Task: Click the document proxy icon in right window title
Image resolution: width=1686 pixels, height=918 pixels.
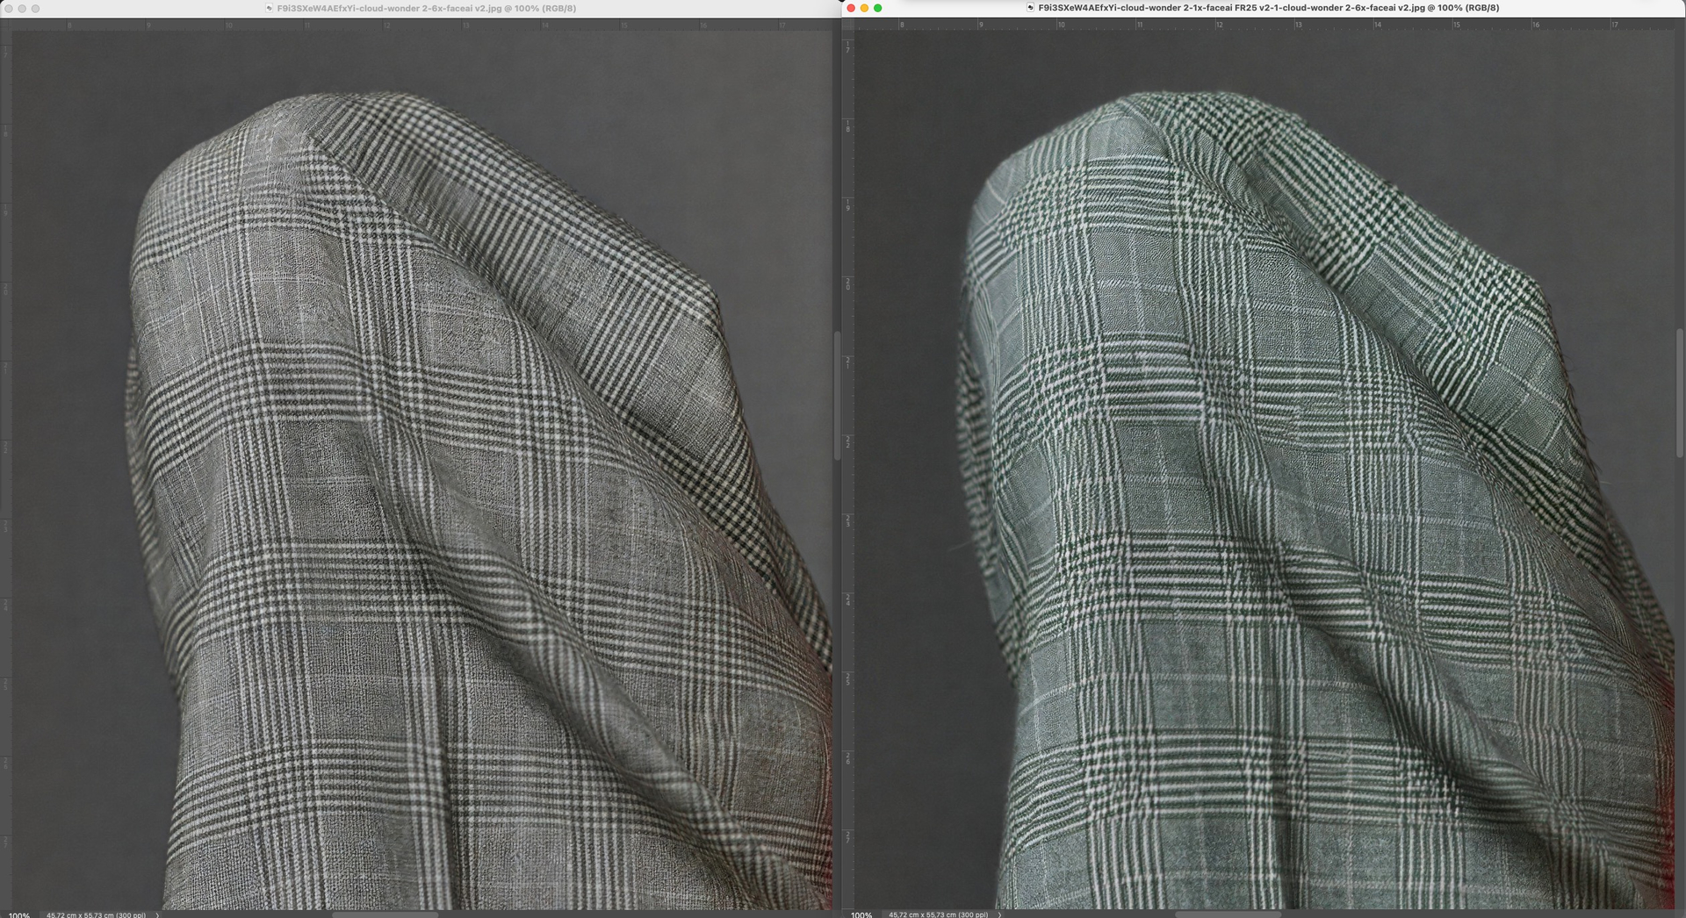Action: 1030,8
